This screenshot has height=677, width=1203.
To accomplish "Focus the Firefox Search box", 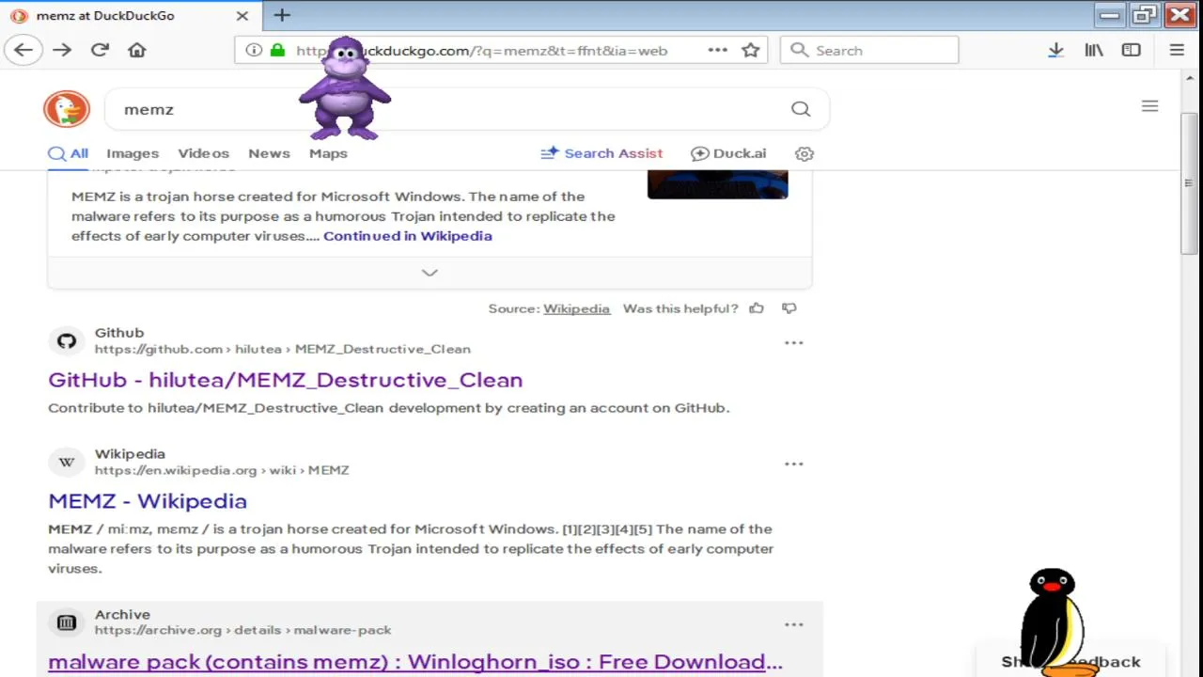I will (x=869, y=50).
